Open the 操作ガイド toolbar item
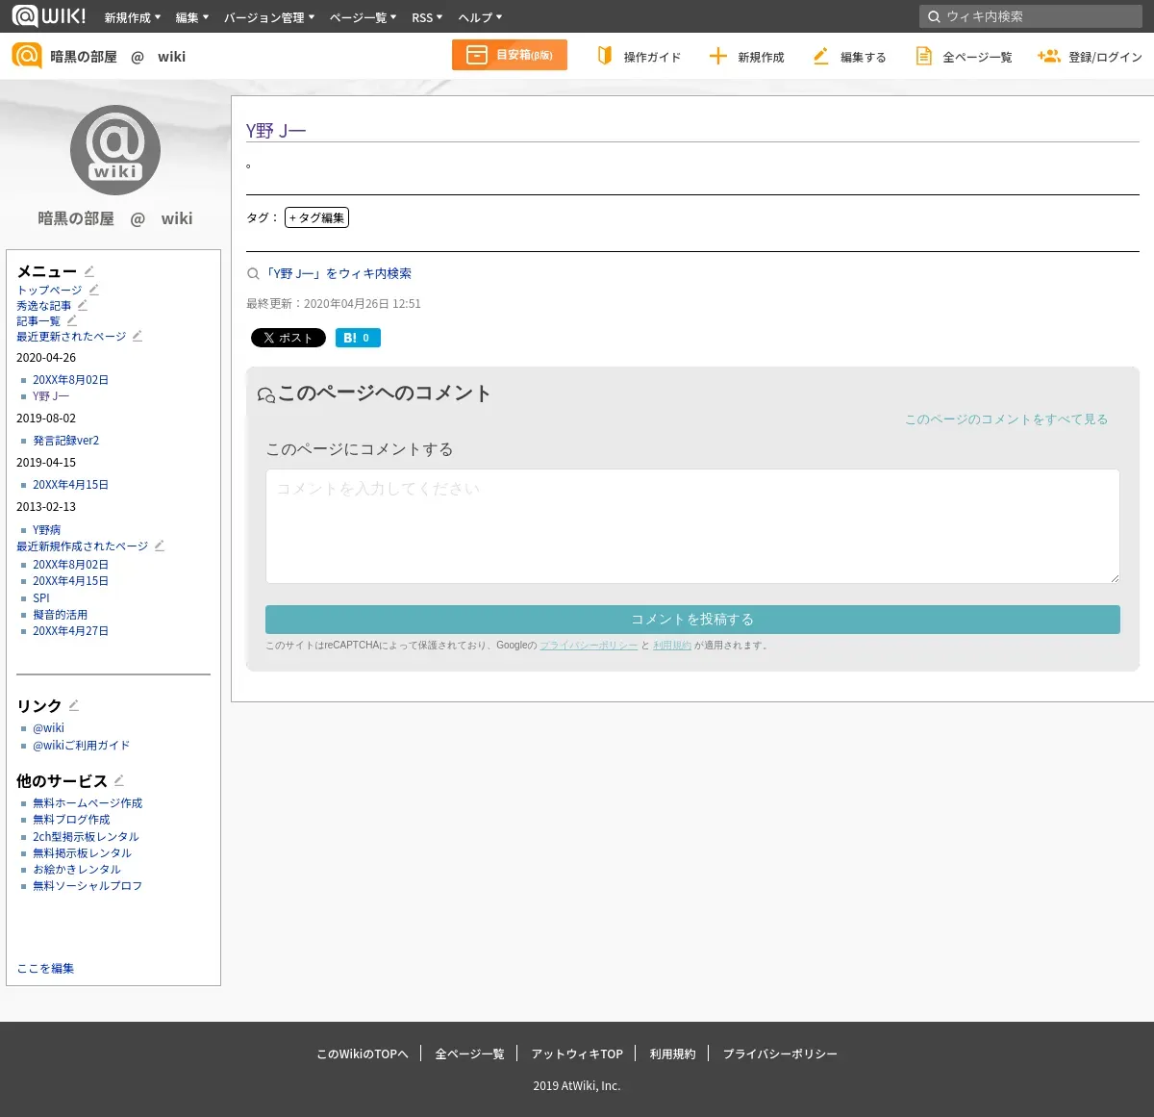 pyautogui.click(x=639, y=57)
